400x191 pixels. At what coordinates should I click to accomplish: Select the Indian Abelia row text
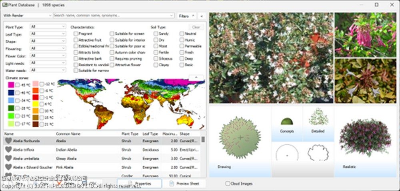(x=66, y=150)
